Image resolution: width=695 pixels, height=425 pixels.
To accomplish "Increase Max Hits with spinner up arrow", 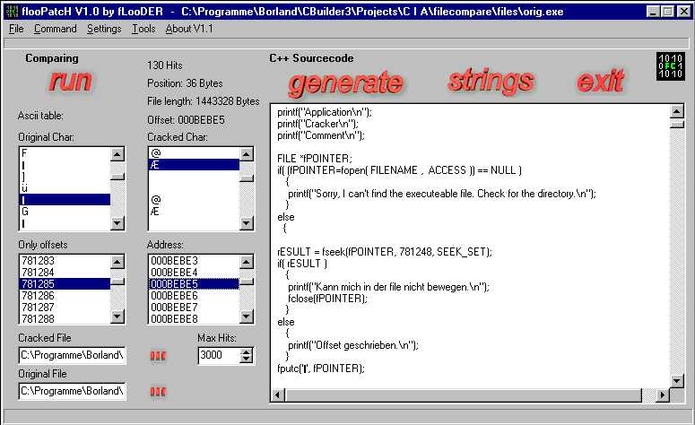I will click(247, 351).
